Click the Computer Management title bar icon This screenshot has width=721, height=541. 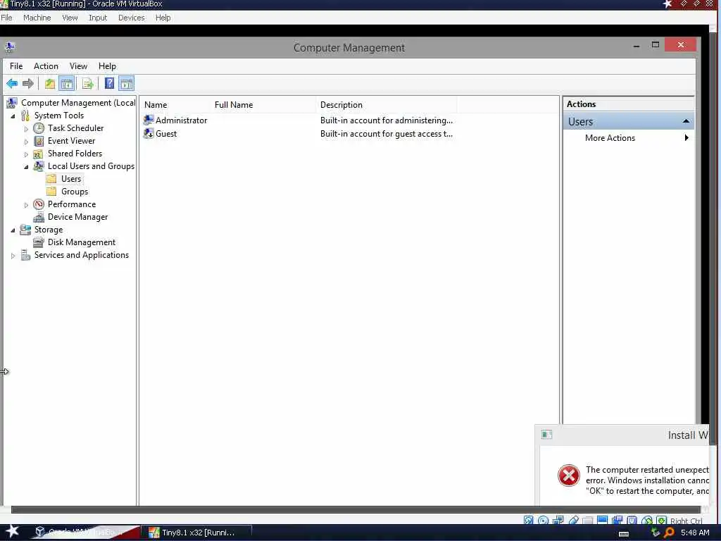(10, 47)
